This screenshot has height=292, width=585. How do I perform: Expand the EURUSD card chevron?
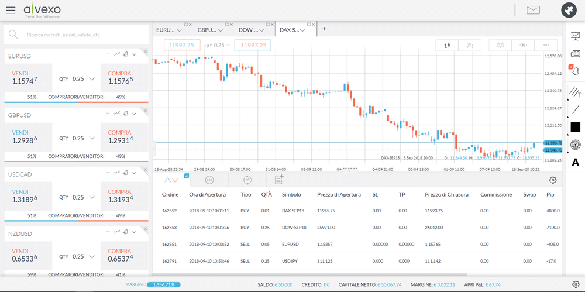point(135,54)
